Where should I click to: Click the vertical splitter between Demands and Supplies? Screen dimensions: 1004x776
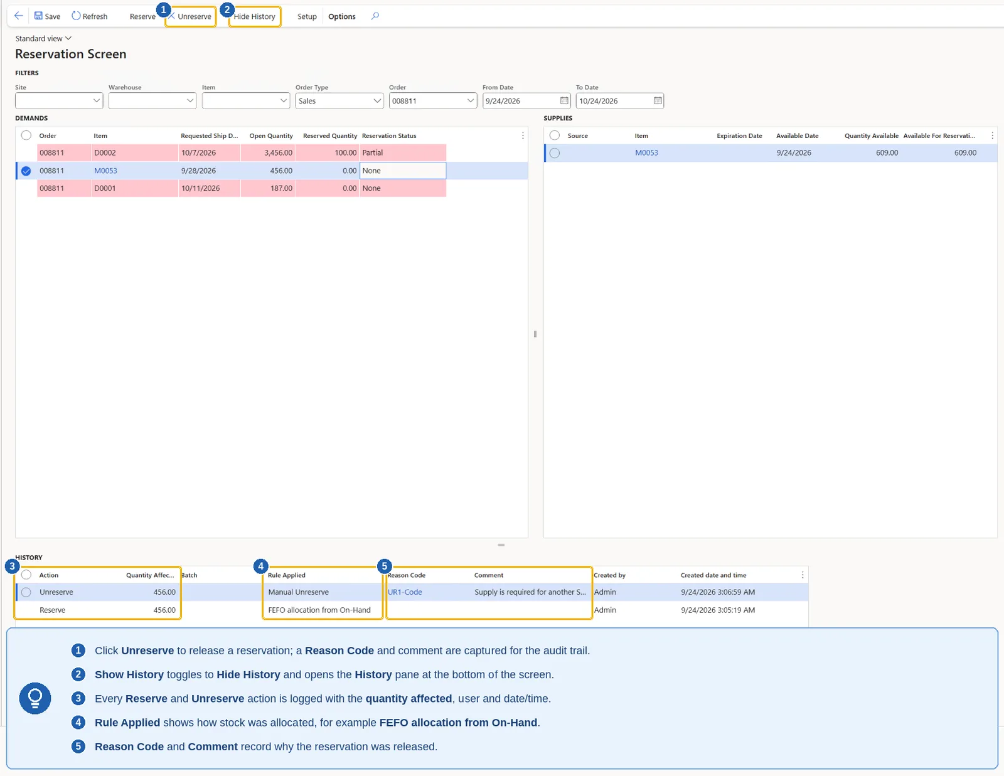[535, 334]
